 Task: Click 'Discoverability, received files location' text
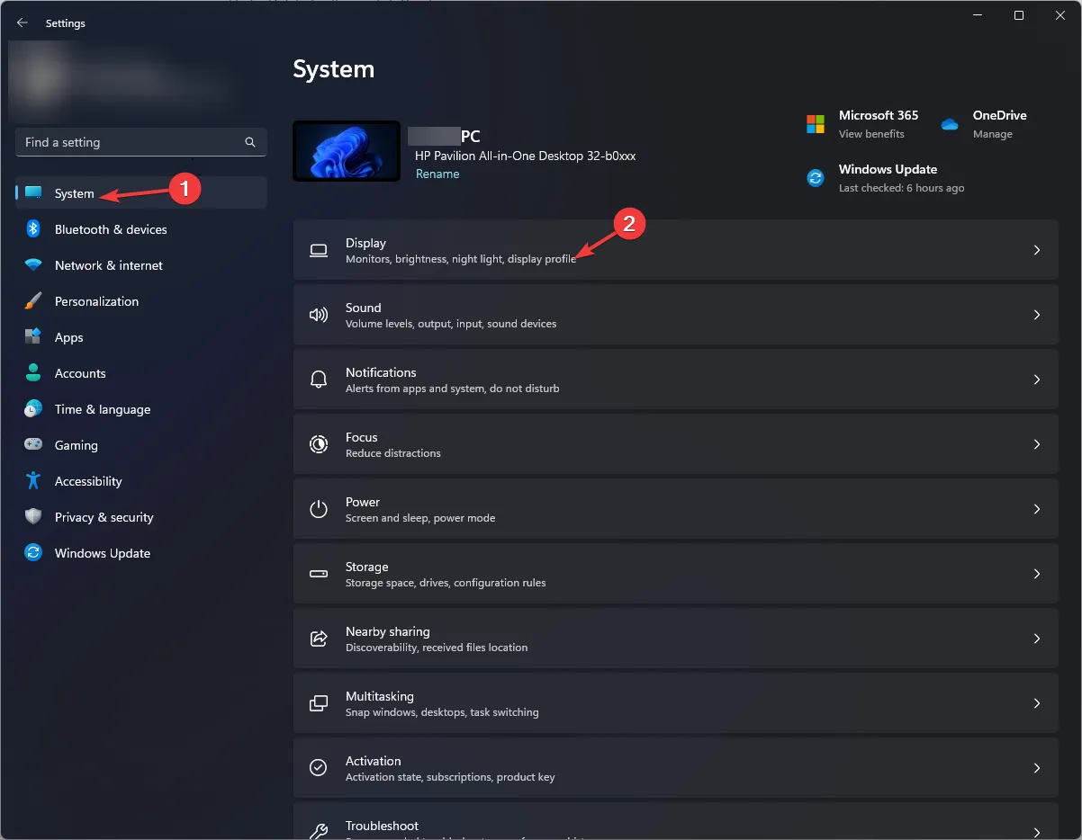[437, 648]
